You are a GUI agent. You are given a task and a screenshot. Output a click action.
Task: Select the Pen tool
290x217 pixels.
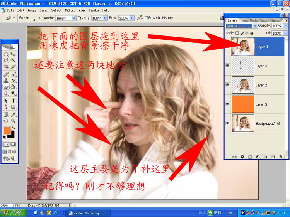click(6, 107)
